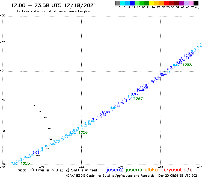
Task: Click the gray swatch in the color legend
Action: 118,3
